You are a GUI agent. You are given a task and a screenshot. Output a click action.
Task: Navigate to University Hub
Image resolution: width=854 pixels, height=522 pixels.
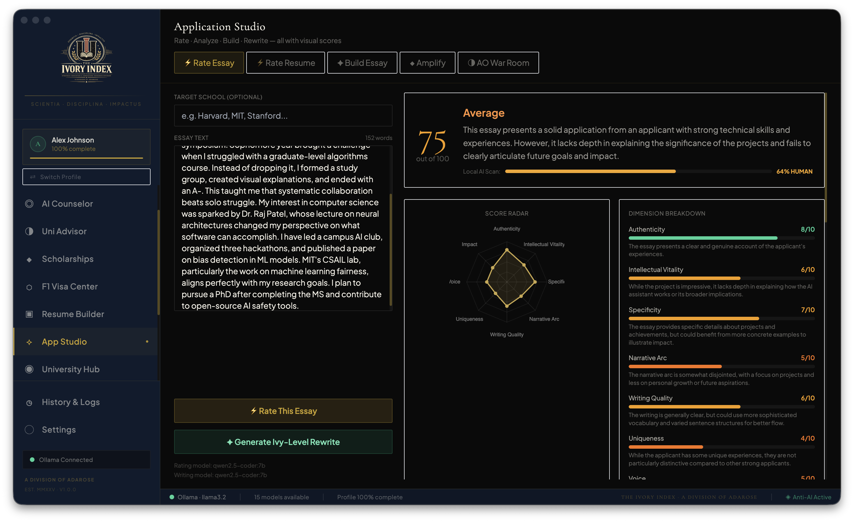86,369
